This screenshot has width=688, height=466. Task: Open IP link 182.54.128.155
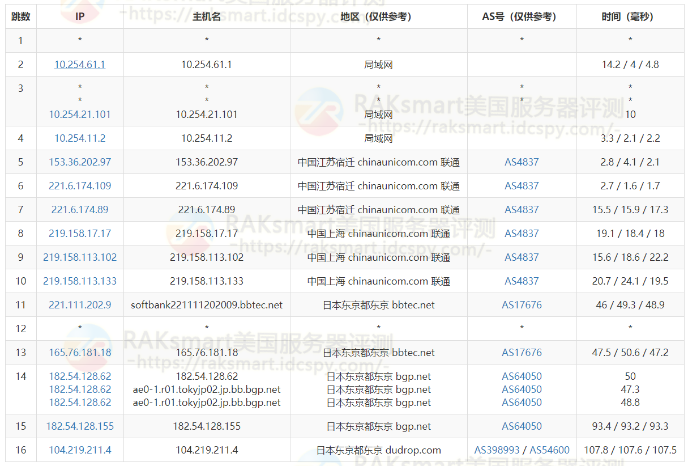[x=80, y=426]
